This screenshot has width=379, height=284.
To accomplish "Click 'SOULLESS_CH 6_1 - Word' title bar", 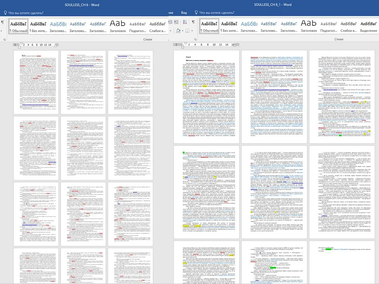I will (x=273, y=4).
